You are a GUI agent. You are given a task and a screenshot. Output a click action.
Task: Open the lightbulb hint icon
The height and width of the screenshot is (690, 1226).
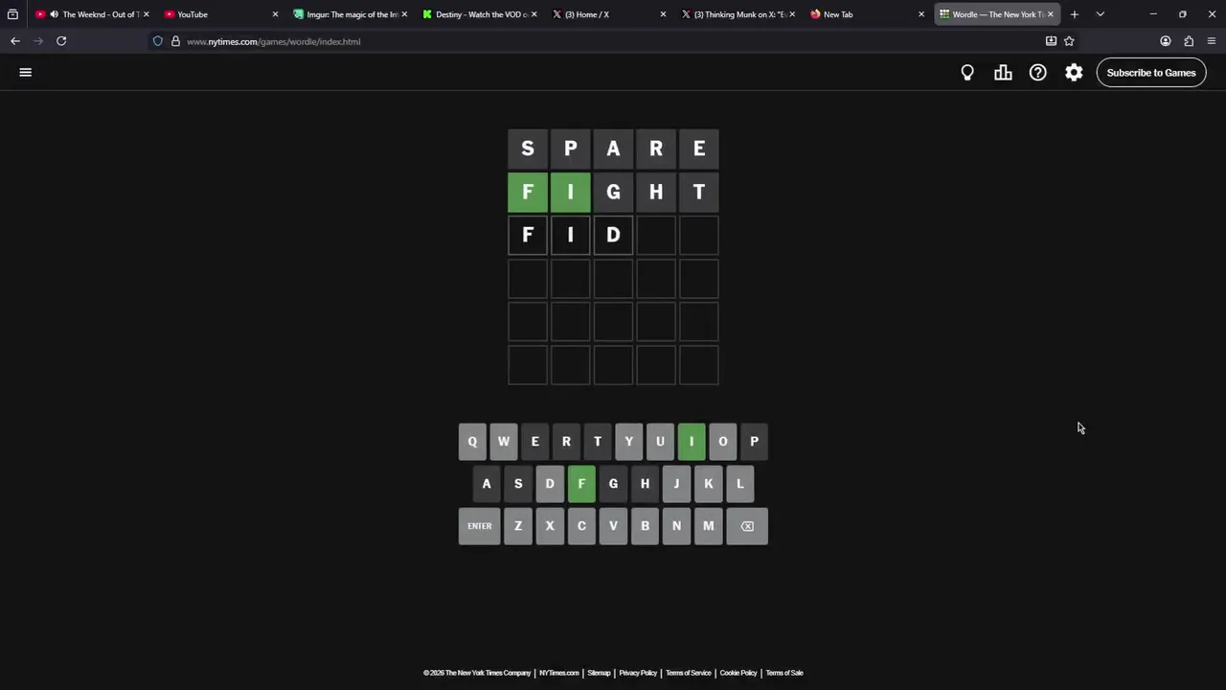967,73
